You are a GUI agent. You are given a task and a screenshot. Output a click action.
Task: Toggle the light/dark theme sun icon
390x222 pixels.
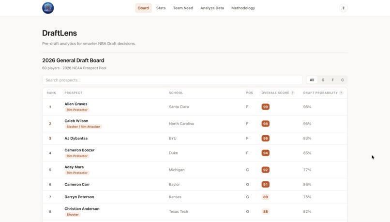(344, 8)
